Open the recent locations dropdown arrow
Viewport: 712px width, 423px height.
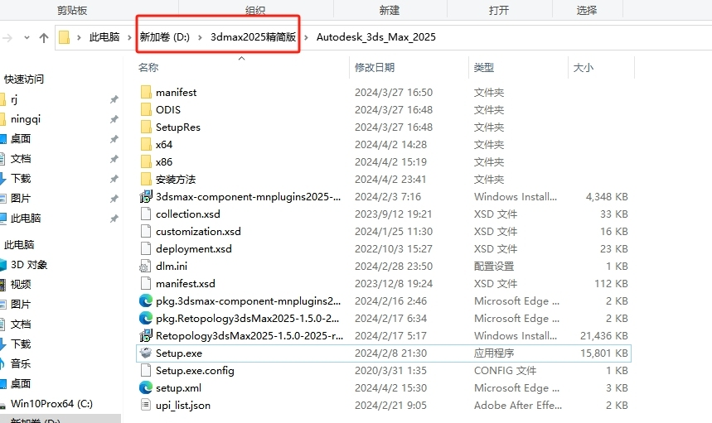27,37
